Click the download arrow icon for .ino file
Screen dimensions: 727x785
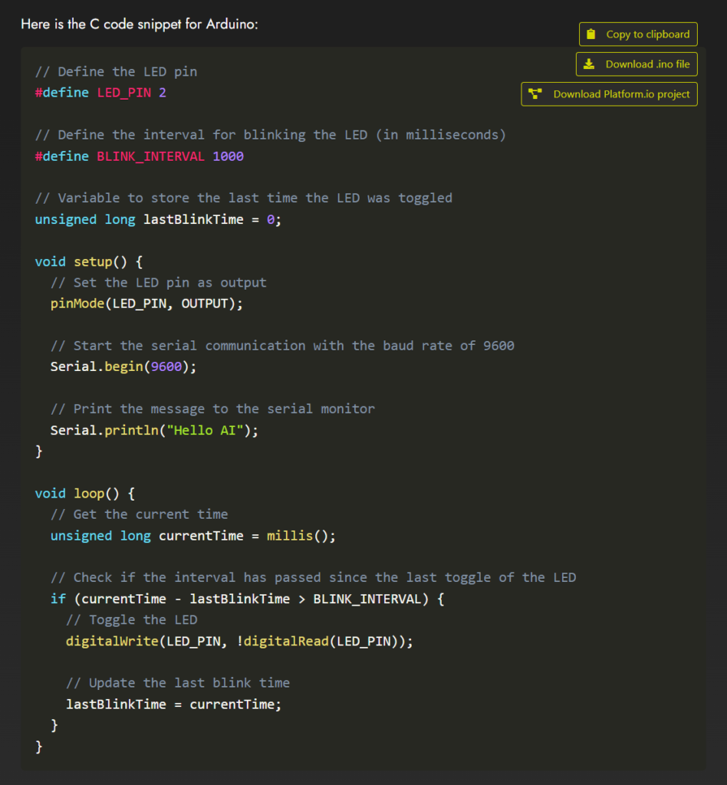click(588, 64)
